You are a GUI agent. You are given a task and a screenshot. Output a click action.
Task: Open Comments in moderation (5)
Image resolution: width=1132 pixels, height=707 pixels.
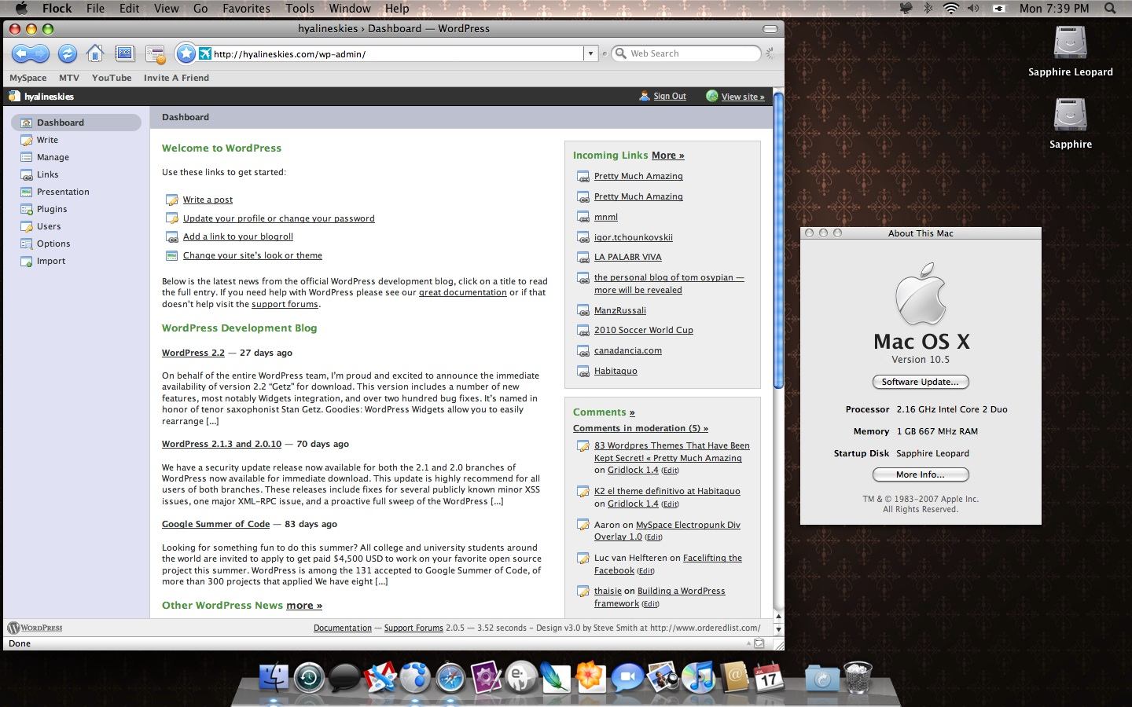[641, 428]
